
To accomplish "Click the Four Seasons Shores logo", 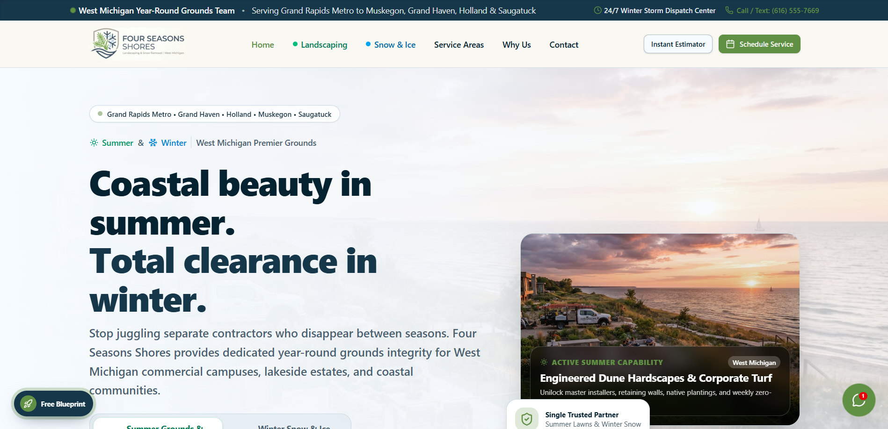I will pyautogui.click(x=138, y=43).
